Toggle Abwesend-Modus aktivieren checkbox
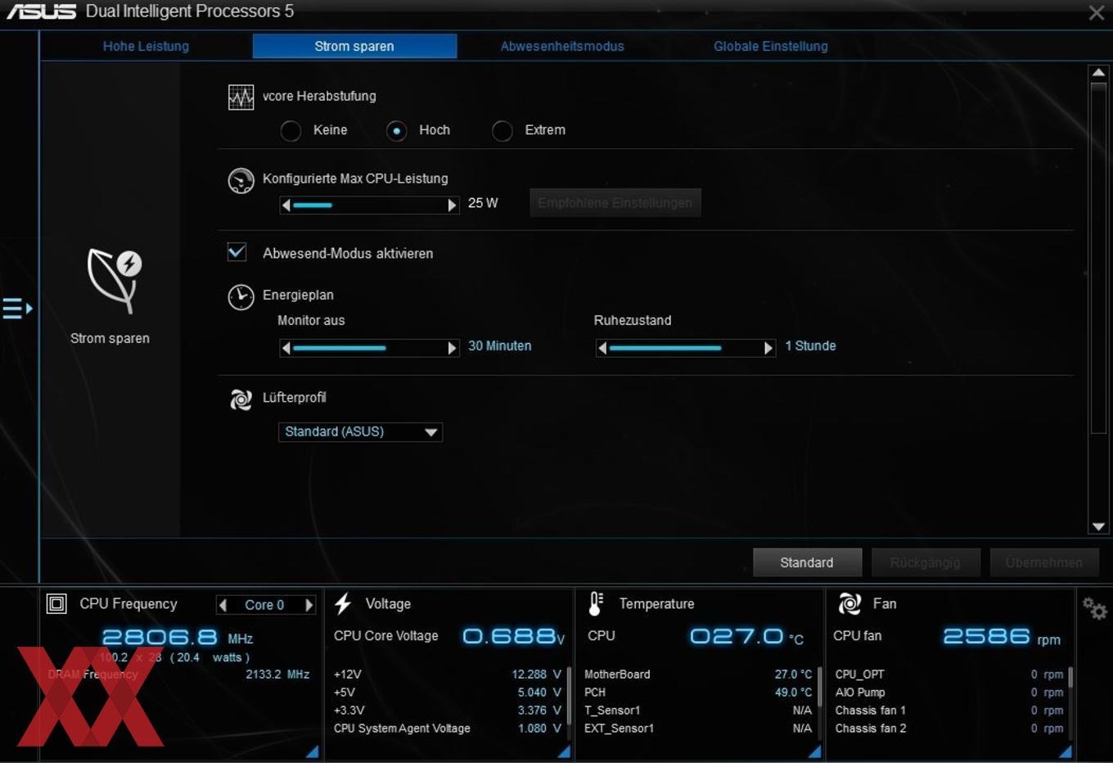The height and width of the screenshot is (763, 1113). click(237, 252)
